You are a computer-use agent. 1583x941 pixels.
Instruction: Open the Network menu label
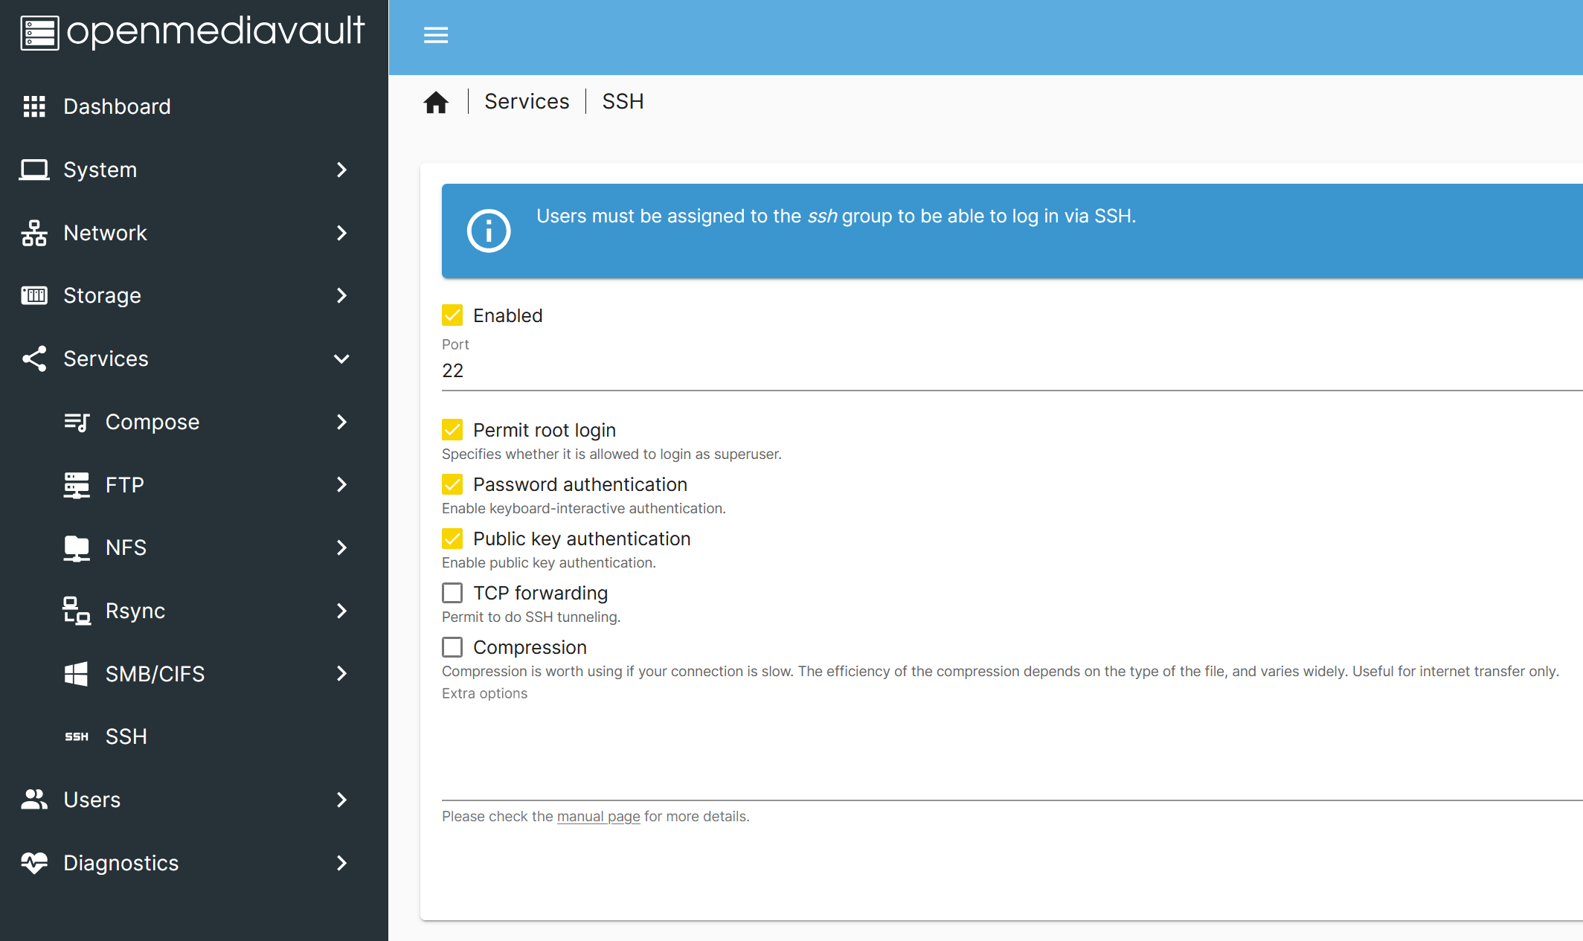[x=106, y=233]
